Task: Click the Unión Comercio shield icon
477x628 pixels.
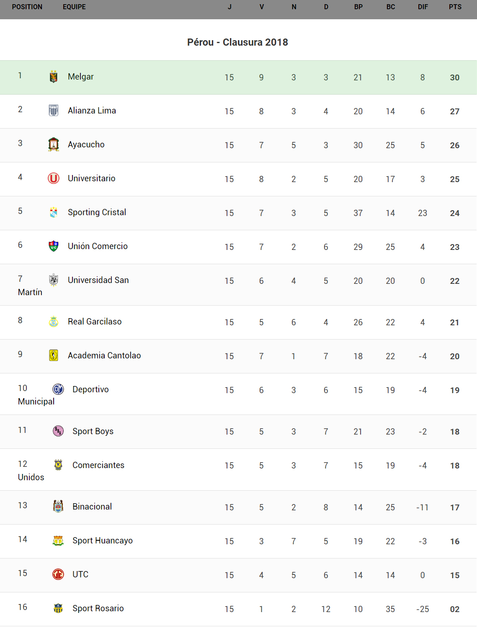Action: point(54,246)
